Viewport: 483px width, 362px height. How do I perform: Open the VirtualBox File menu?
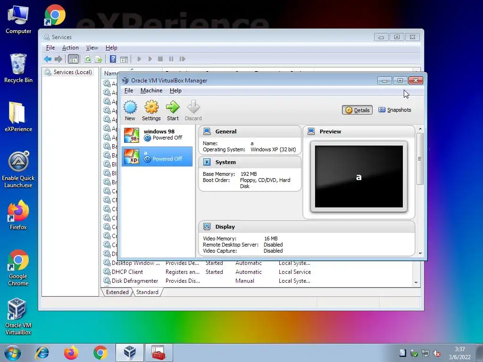click(129, 90)
